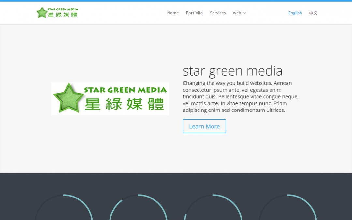
Task: Open the Portfolio page
Action: 194,13
